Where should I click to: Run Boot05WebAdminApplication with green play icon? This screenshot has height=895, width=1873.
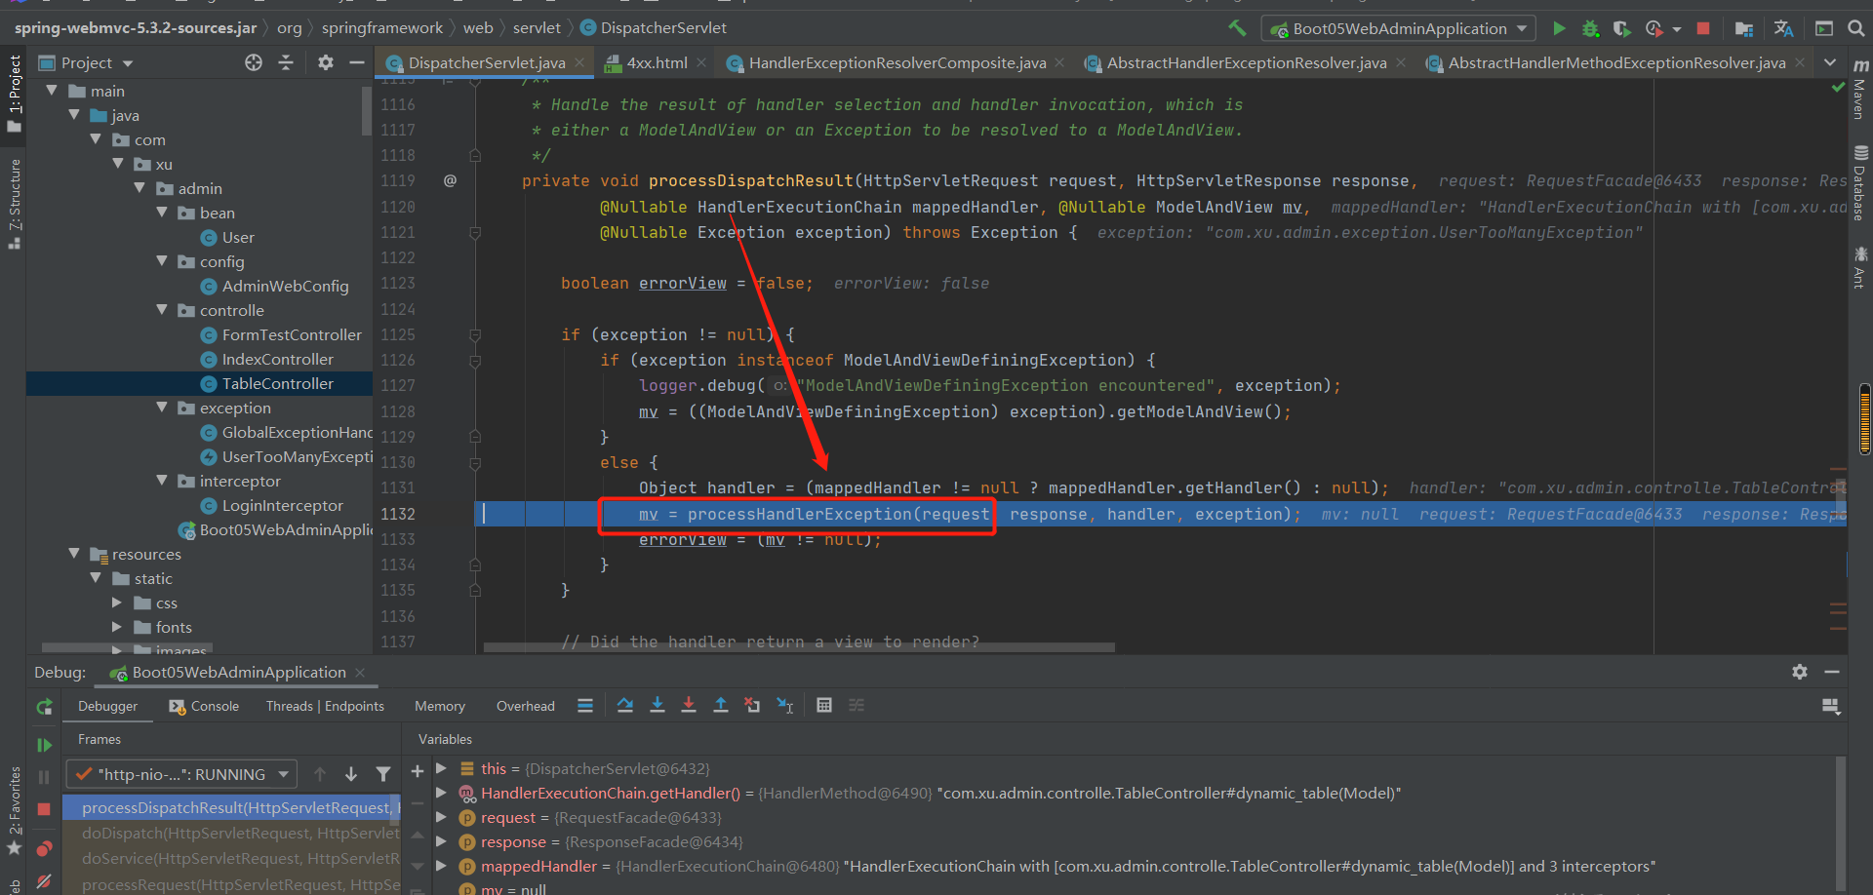[x=1559, y=28]
